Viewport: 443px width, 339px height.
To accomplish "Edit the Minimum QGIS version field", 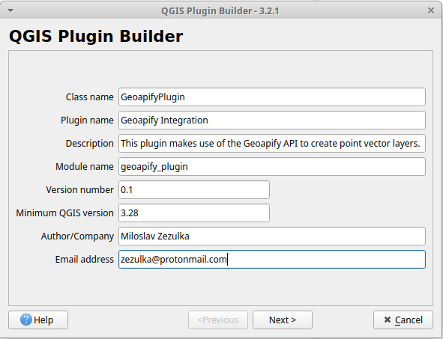I will [x=194, y=213].
